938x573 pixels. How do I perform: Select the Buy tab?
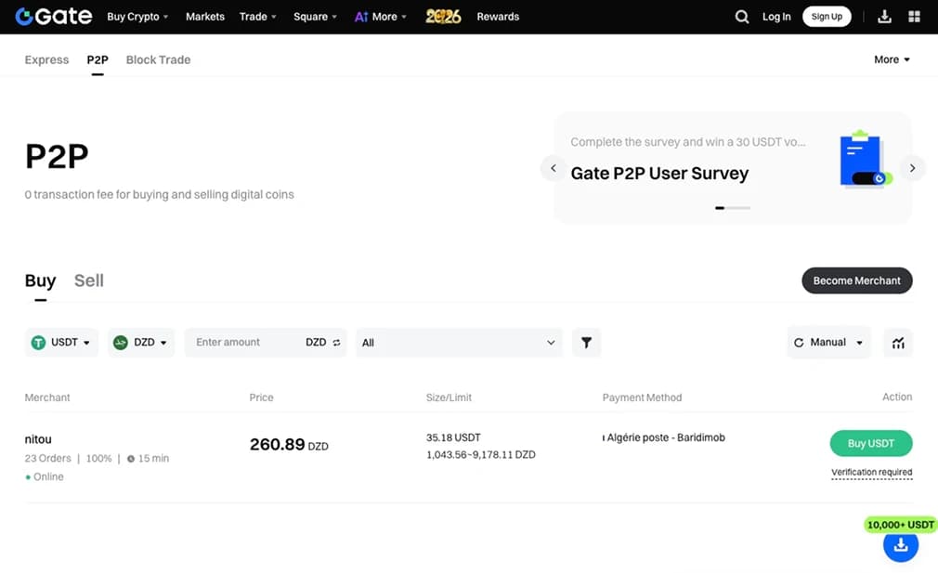click(x=40, y=280)
